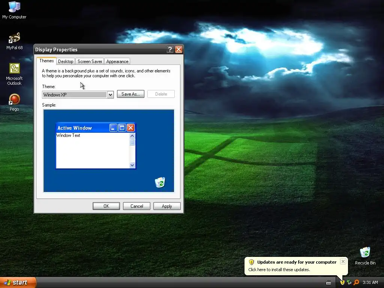Click the Safely Remove Hardware tray icon
384x288 pixels.
coord(349,282)
